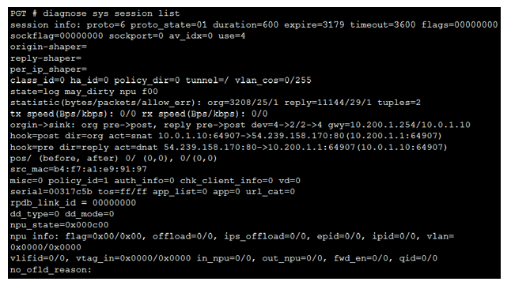Click the expire=3179 field
This screenshot has width=511, height=289.
(x=314, y=24)
